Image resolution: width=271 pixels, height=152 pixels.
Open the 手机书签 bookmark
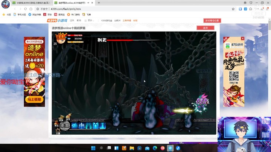[x=20, y=15]
